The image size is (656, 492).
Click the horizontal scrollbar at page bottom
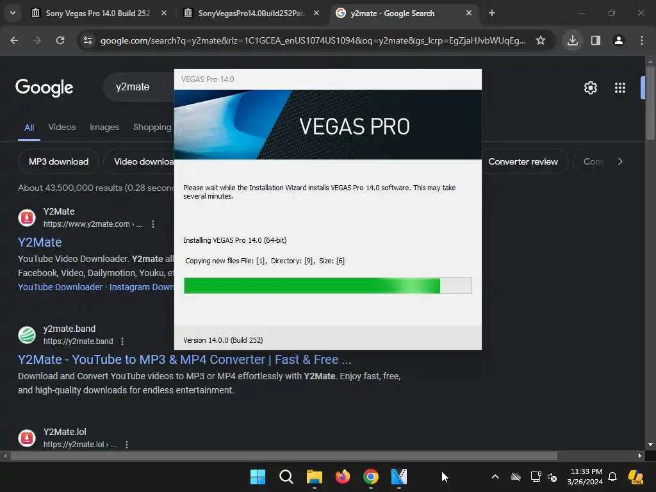coord(284,455)
